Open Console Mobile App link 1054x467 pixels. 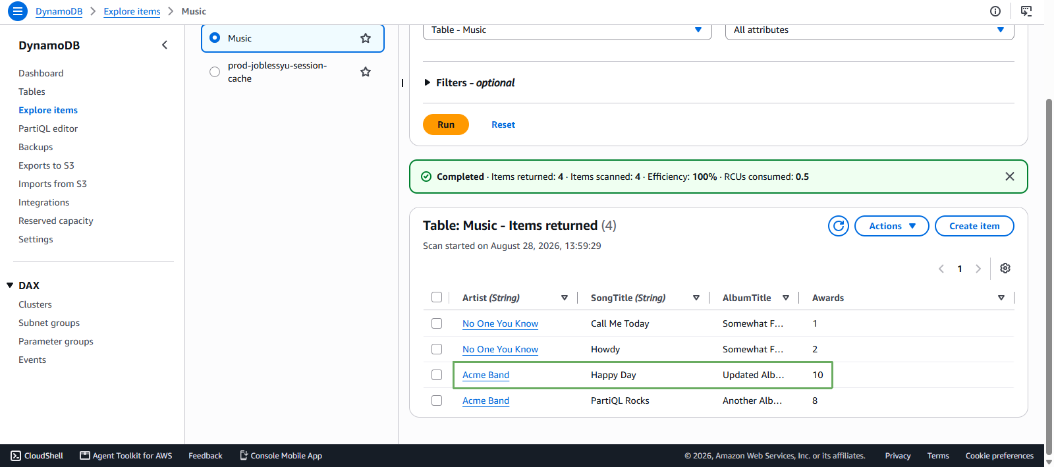click(281, 456)
